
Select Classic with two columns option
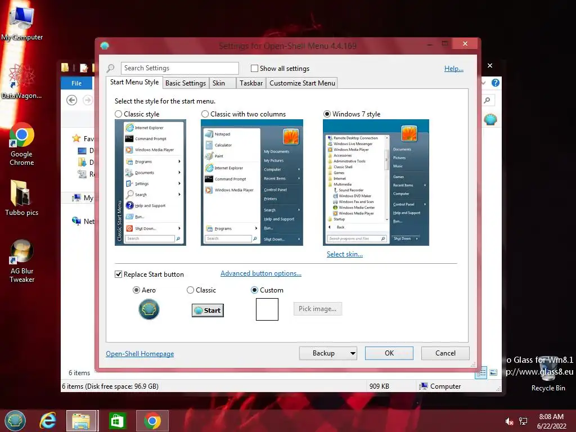205,114
